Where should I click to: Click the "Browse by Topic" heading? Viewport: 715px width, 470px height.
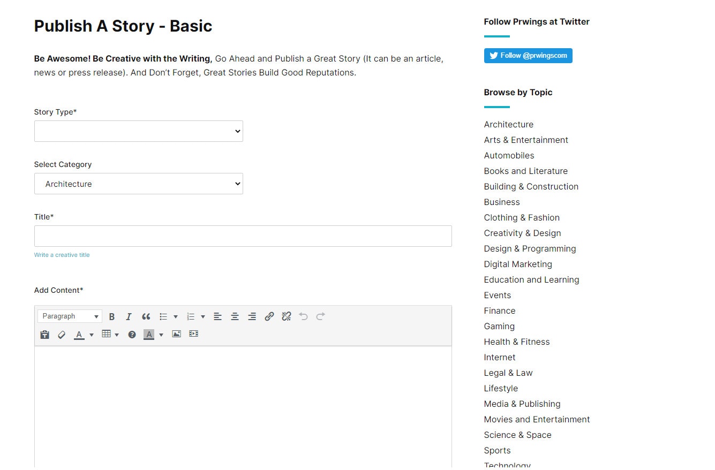518,92
